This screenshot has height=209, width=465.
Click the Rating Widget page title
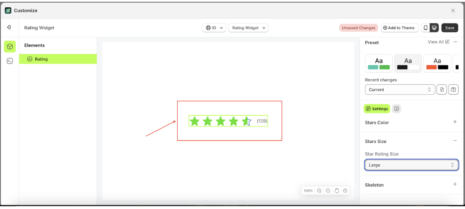pyautogui.click(x=39, y=28)
